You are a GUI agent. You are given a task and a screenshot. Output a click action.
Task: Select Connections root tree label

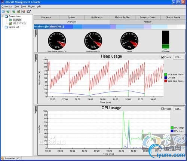click(x=15, y=16)
